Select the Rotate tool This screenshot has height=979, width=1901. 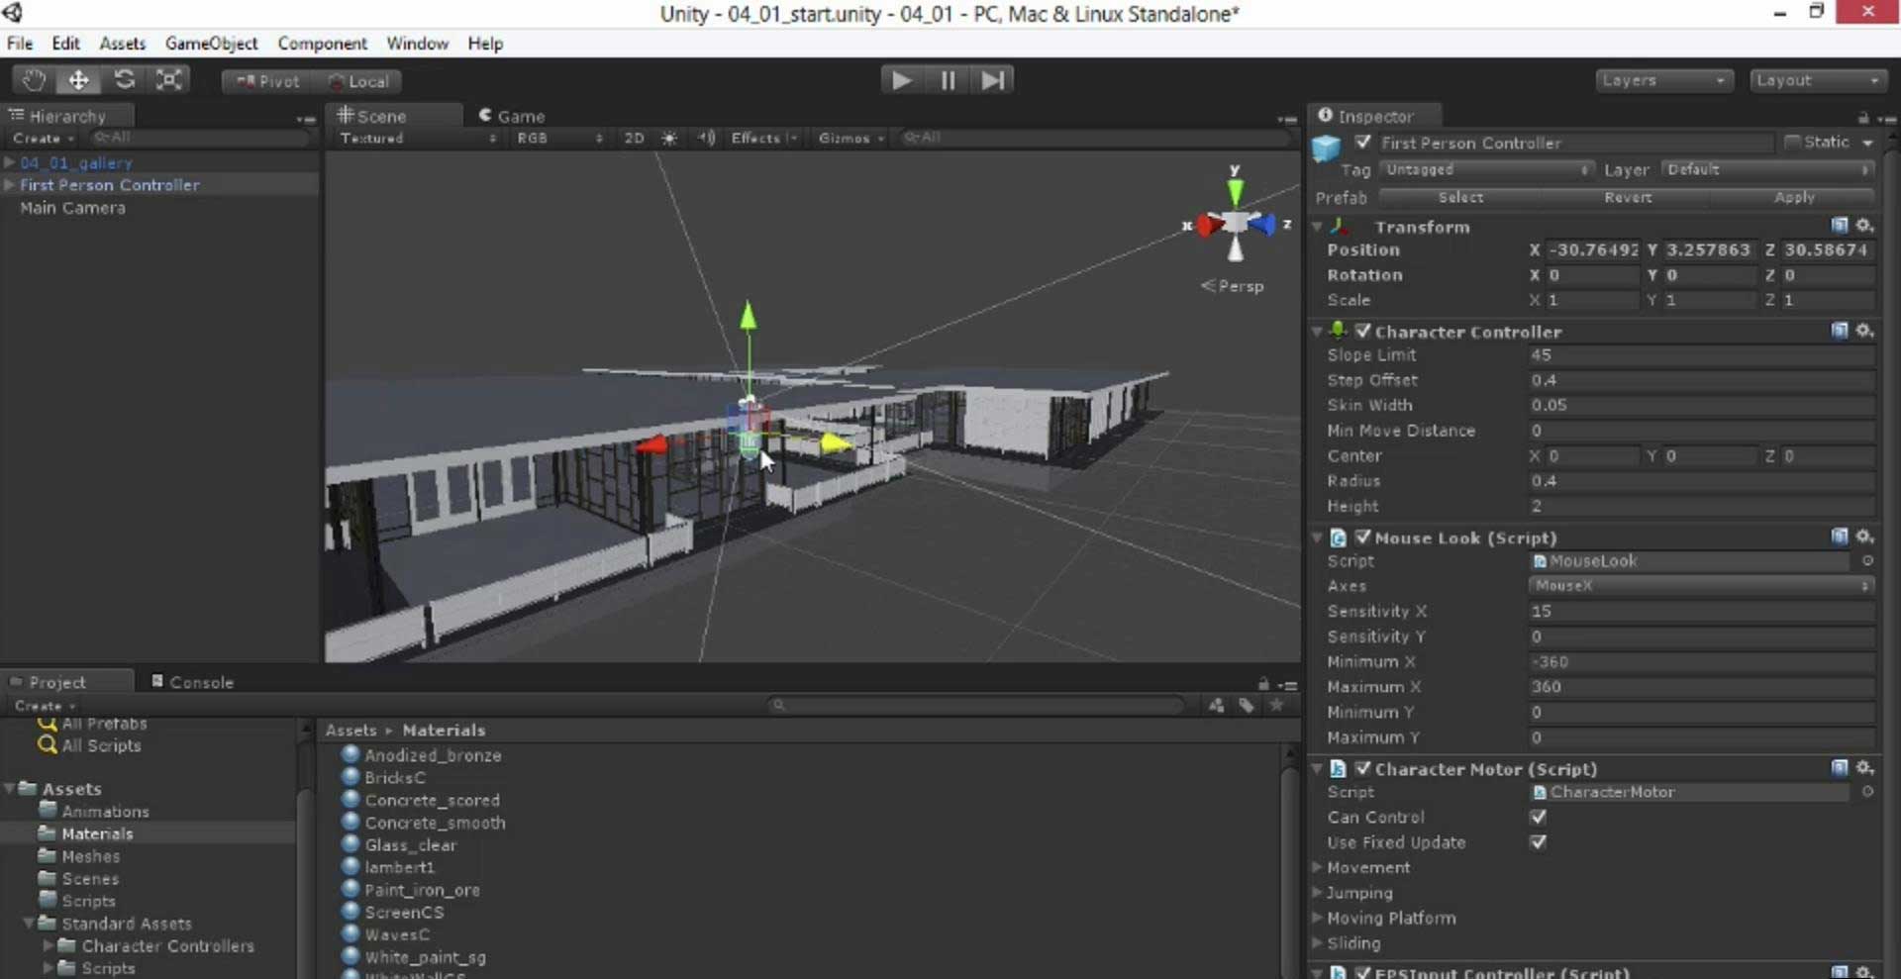pyautogui.click(x=124, y=80)
